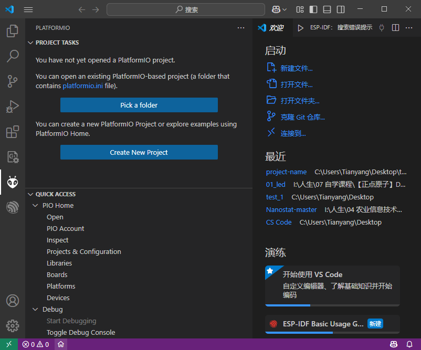Open the Explorer view in activity bar

click(x=13, y=31)
